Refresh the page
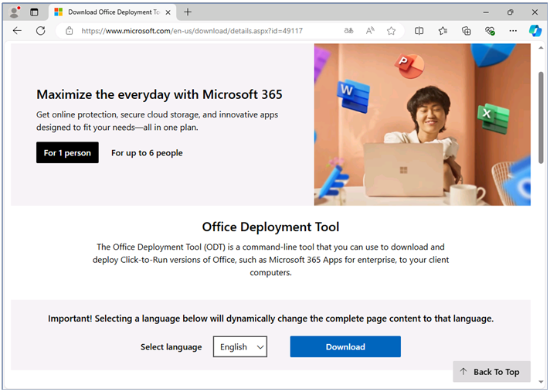Screen dimensions: 550x392 click(x=41, y=31)
